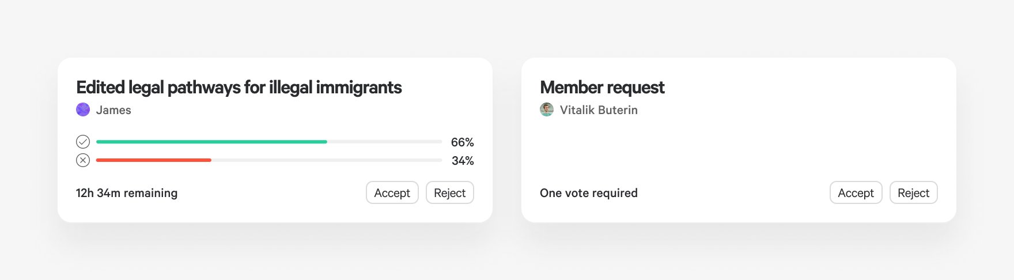
Task: Click the 34% rejection percentage
Action: coord(463,161)
